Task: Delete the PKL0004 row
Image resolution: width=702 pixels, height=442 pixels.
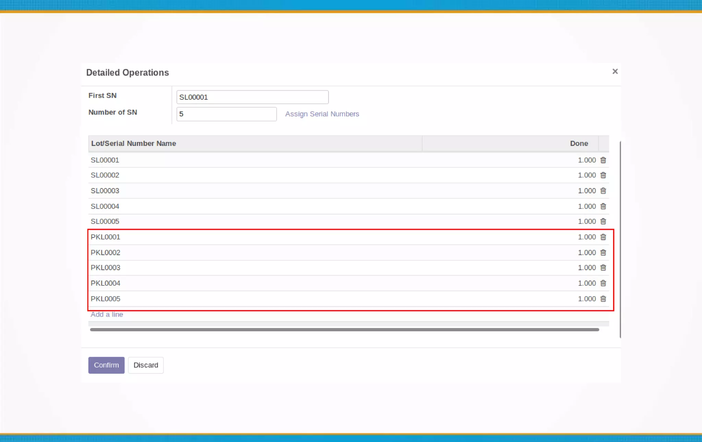Action: point(603,283)
